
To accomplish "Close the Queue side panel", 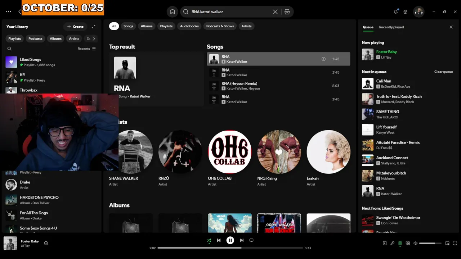I will [451, 27].
